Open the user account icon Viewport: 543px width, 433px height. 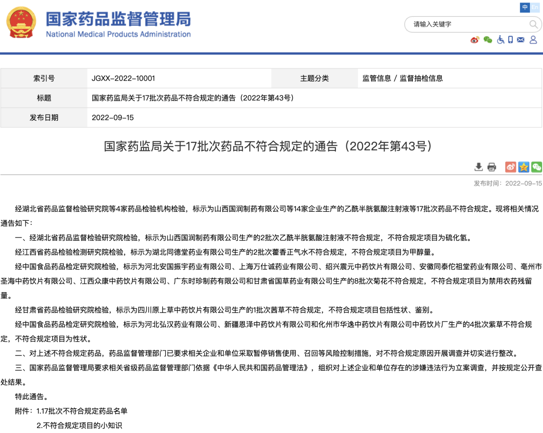[x=533, y=40]
